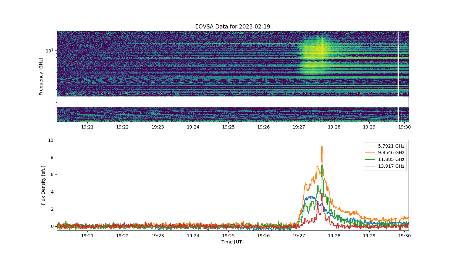Click the Time [UT] axis label
This screenshot has width=454, height=259.
233,242
